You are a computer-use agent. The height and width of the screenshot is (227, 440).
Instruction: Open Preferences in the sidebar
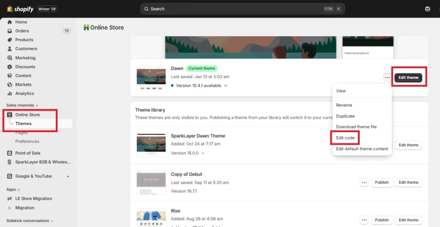(x=27, y=142)
